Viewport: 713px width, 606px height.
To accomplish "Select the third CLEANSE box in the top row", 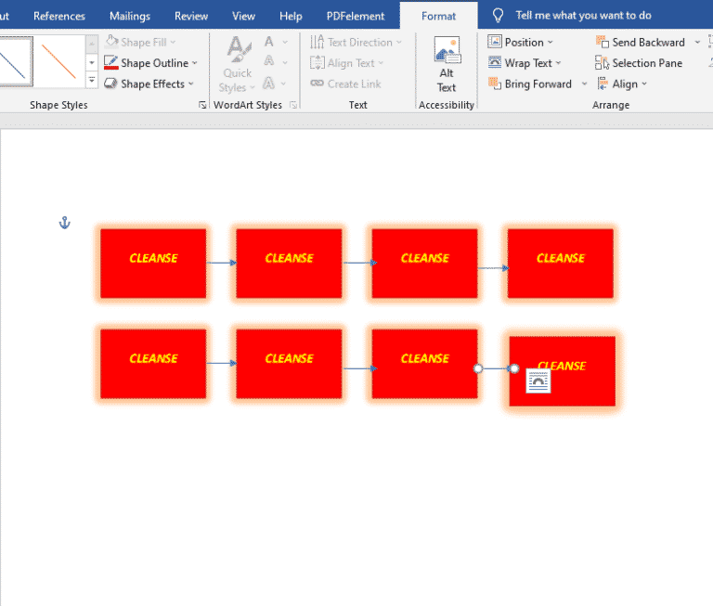I will point(424,264).
